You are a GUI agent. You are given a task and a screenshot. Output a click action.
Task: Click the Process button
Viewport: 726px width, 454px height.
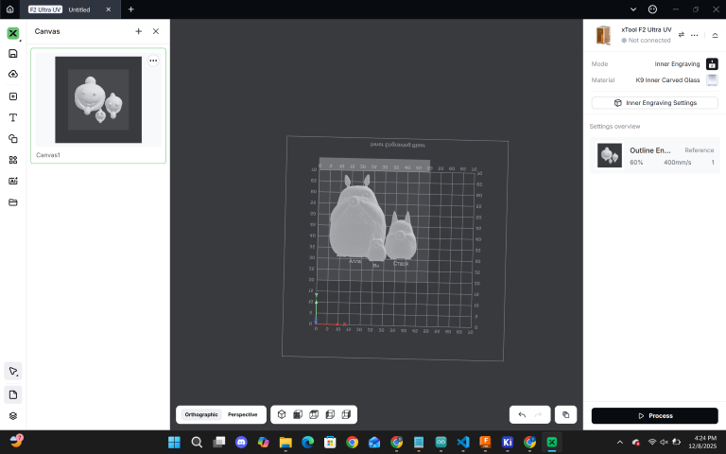pos(654,415)
